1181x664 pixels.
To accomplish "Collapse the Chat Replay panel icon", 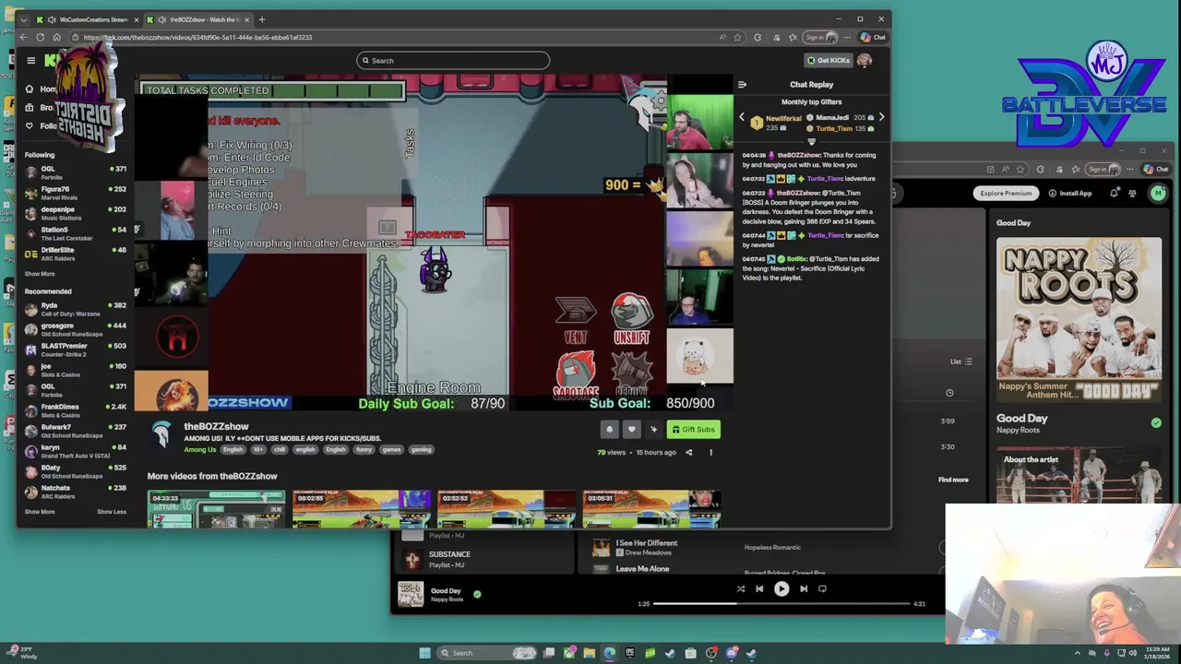I will tap(742, 85).
